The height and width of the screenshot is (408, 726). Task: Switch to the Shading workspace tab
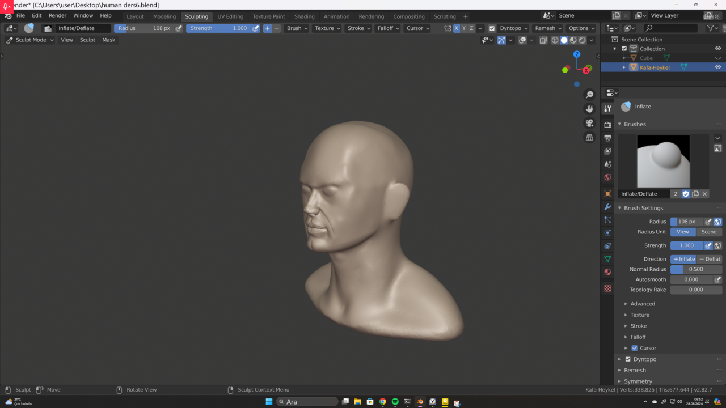(304, 16)
